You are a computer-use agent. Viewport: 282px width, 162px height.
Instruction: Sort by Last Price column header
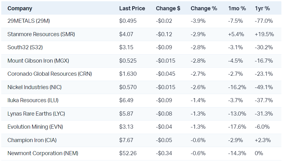coord(132,8)
